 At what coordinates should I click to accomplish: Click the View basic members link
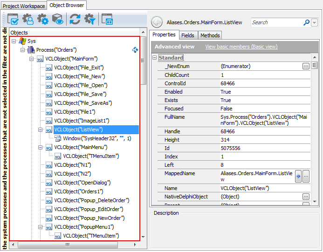pyautogui.click(x=241, y=47)
